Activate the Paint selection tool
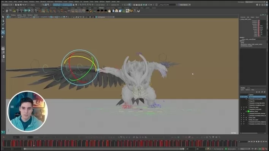Viewport: 269px width, 151px height. coord(3,25)
